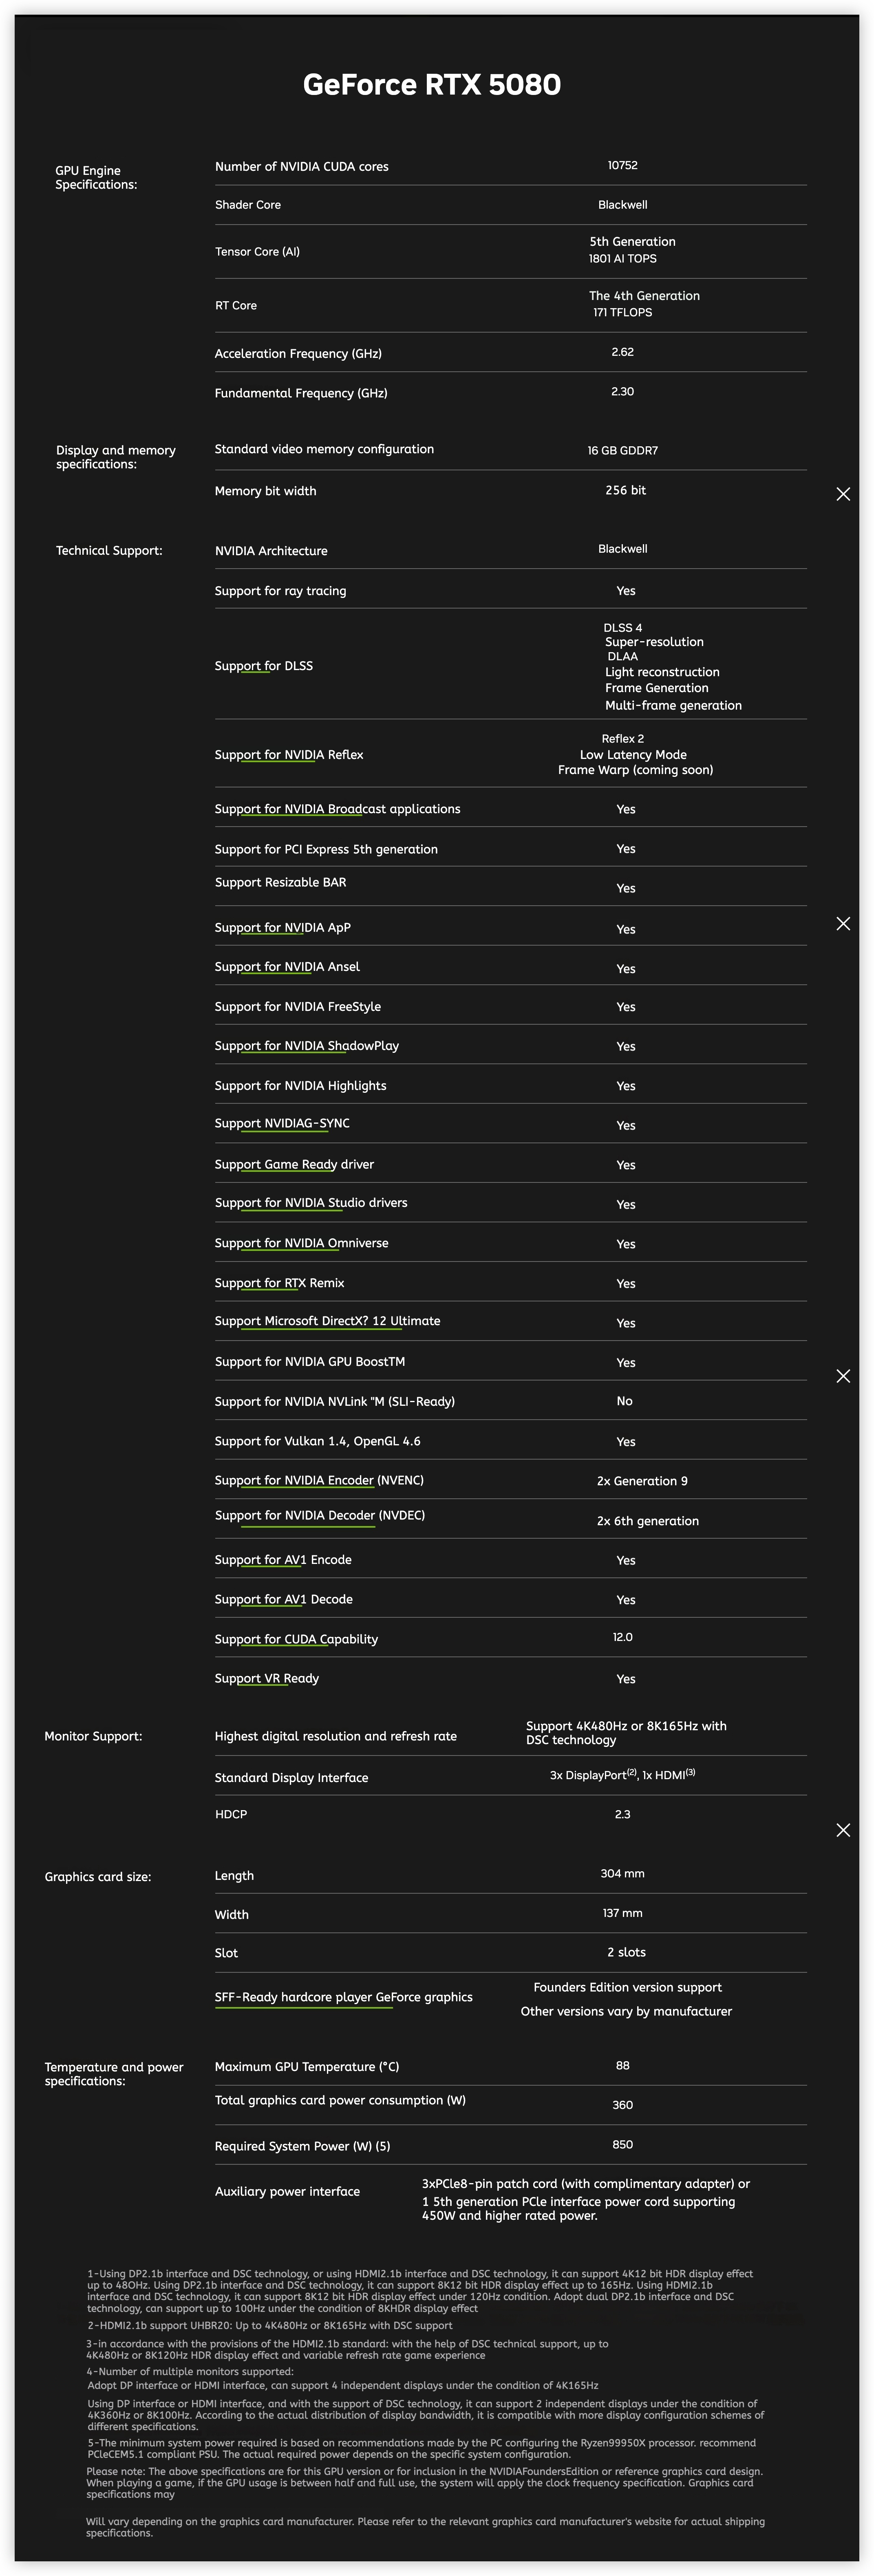Viewport: 874px width, 2576px height.
Task: Click the X icon next to GPU BoostTM row
Action: (x=843, y=1377)
